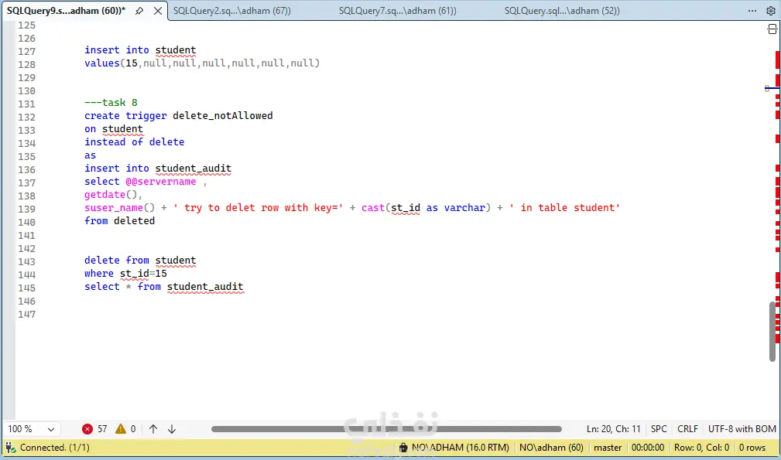This screenshot has width=781, height=460.
Task: Click 'instead of delete' on line 134
Action: 134,141
